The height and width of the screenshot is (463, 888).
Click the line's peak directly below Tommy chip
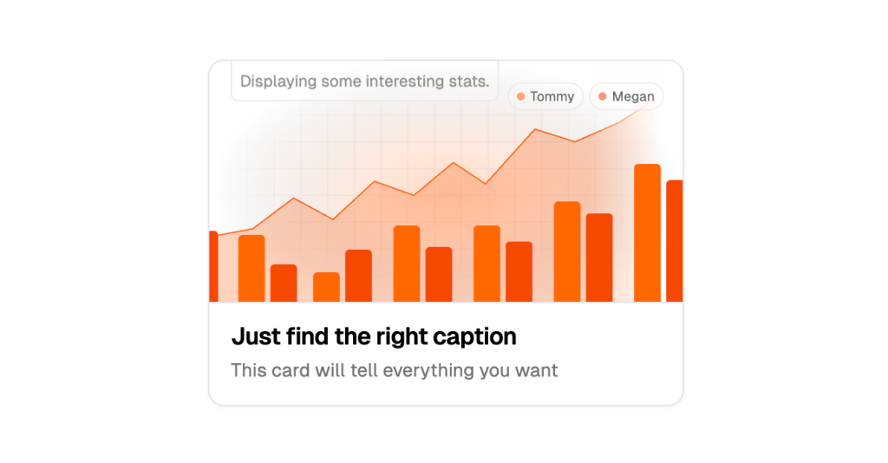click(536, 129)
